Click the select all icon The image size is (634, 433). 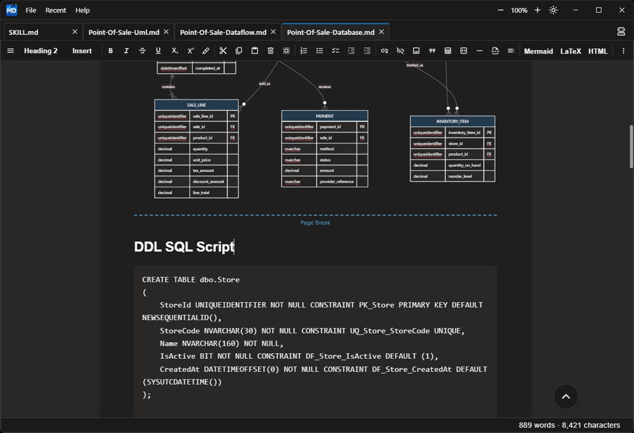click(286, 51)
